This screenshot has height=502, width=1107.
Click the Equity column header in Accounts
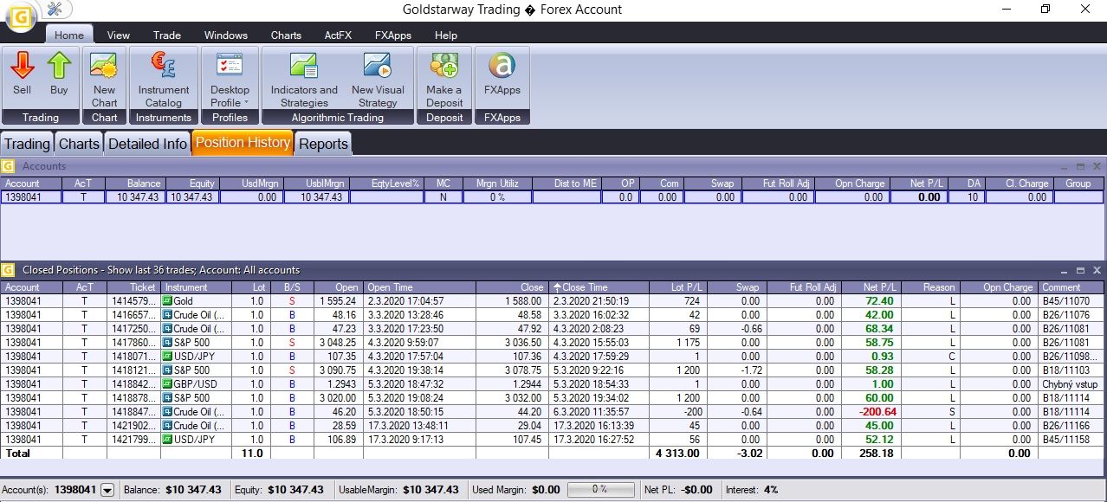(x=191, y=183)
